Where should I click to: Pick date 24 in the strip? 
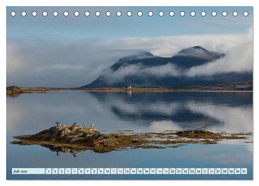point(198,171)
